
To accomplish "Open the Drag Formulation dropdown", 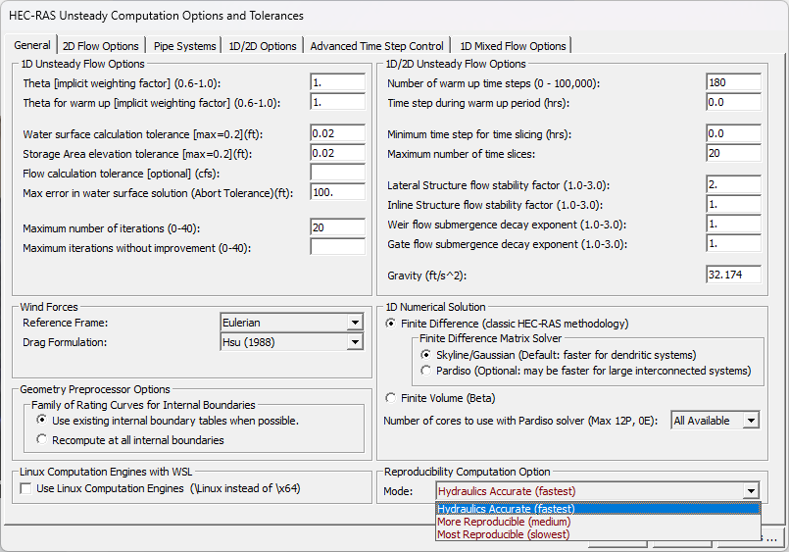I will [x=354, y=342].
